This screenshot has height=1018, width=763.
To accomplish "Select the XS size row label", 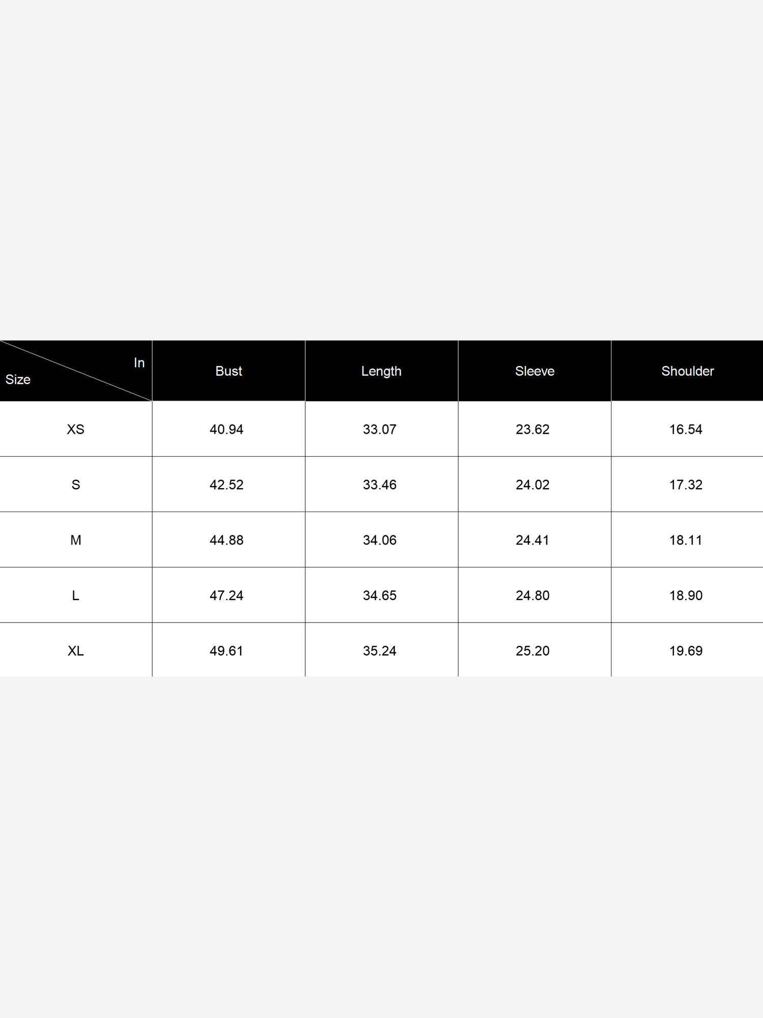I will (76, 429).
